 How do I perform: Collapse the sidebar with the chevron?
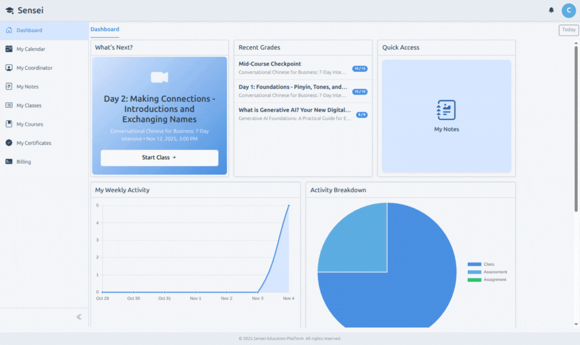click(x=79, y=316)
